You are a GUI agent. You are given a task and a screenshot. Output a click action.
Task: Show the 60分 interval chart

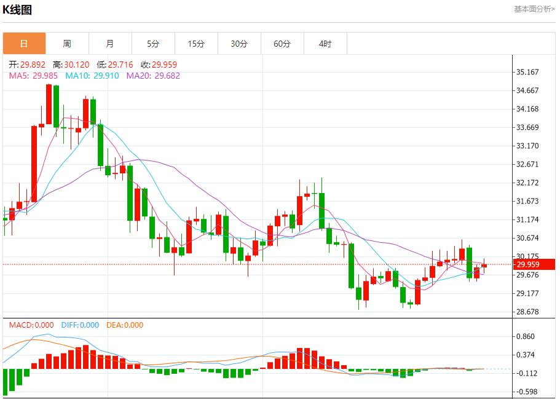282,44
